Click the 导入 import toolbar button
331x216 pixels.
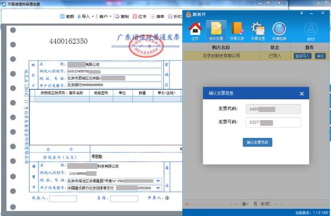click(x=83, y=16)
